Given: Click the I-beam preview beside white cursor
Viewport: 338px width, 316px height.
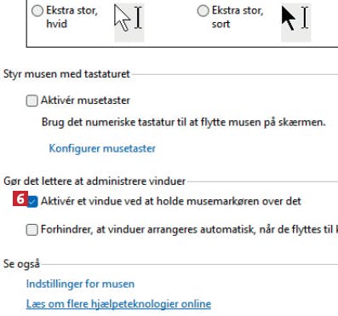Looking at the screenshot, I should 138,18.
